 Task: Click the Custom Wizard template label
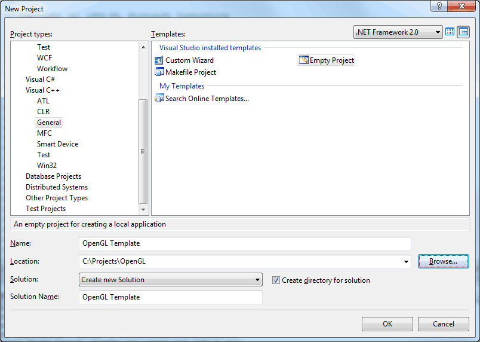tap(189, 60)
